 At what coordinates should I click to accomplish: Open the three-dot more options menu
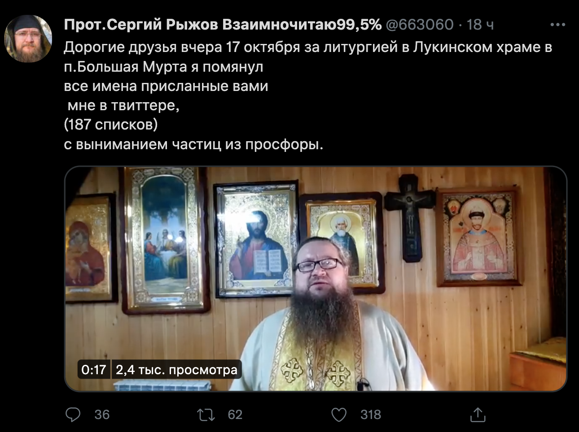click(x=557, y=25)
